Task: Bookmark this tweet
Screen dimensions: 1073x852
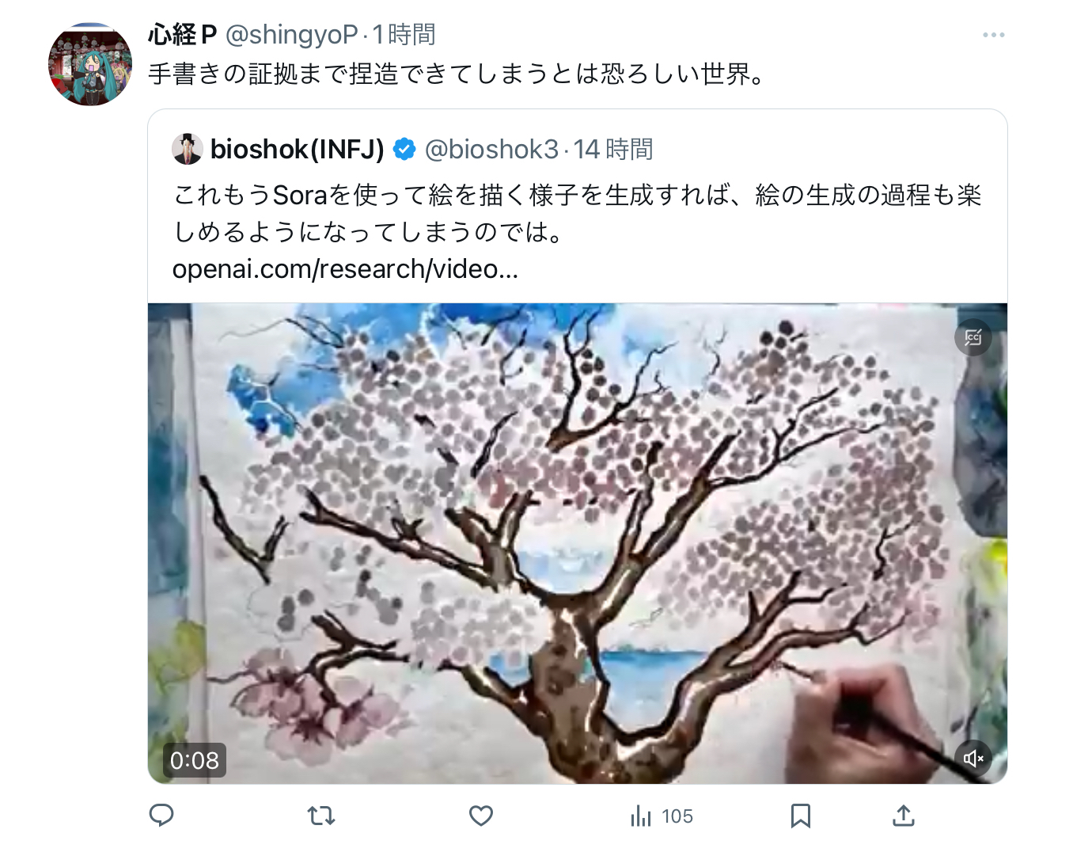Action: pos(801,815)
